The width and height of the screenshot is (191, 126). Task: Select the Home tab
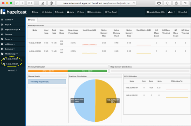(x=32, y=20)
